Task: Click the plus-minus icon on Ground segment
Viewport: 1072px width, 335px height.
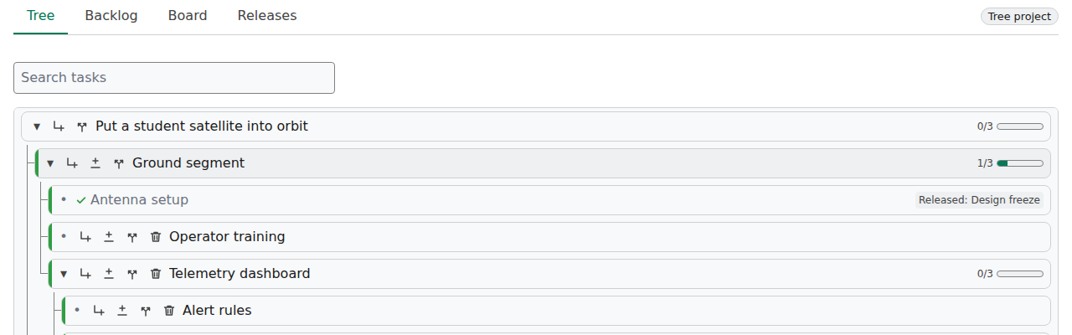Action: point(95,163)
